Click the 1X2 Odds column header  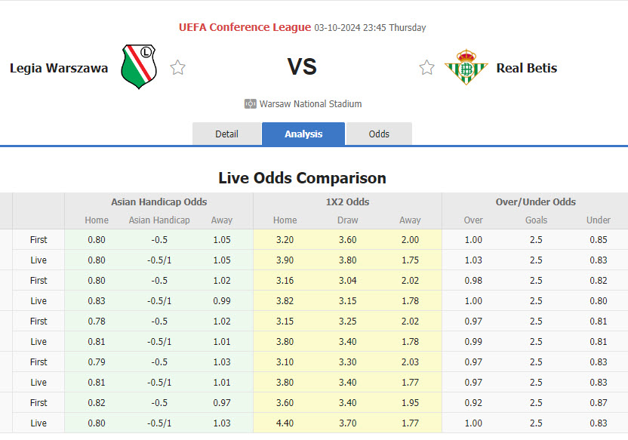347,202
